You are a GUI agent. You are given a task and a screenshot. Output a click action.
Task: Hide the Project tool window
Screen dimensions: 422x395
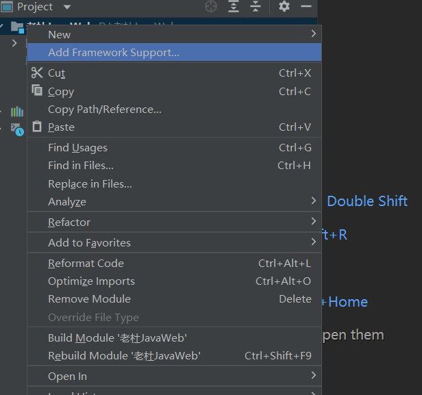(306, 7)
